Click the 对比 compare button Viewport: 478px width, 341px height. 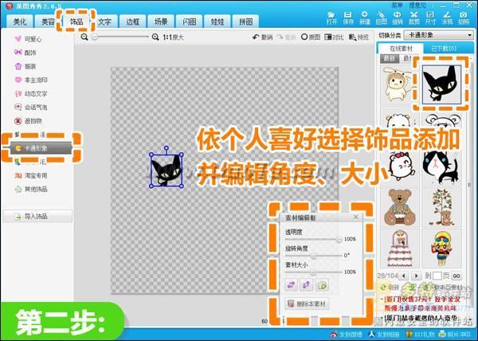334,37
